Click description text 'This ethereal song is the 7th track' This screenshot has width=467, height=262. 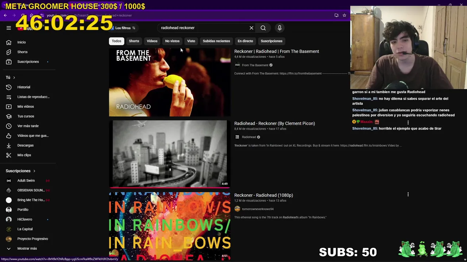[280, 217]
